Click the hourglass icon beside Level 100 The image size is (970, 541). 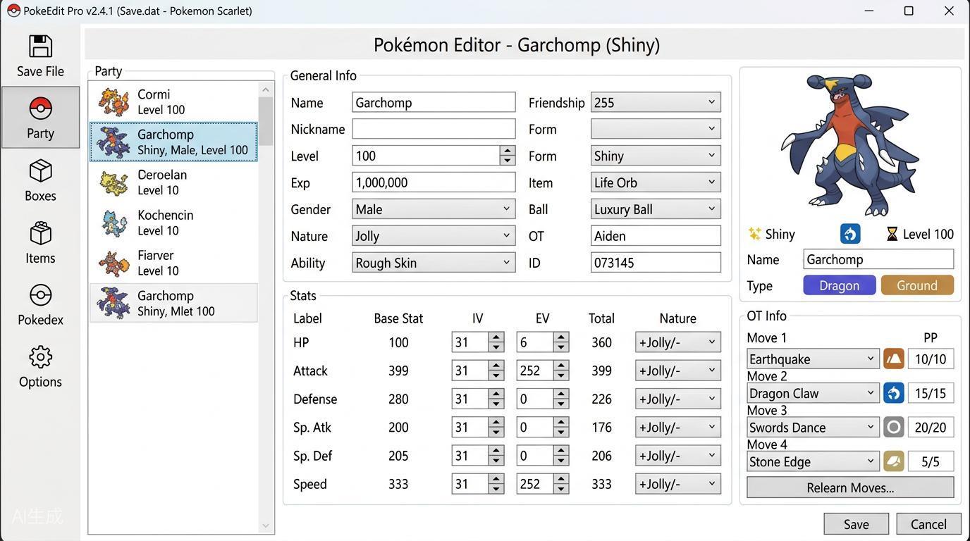tap(892, 234)
